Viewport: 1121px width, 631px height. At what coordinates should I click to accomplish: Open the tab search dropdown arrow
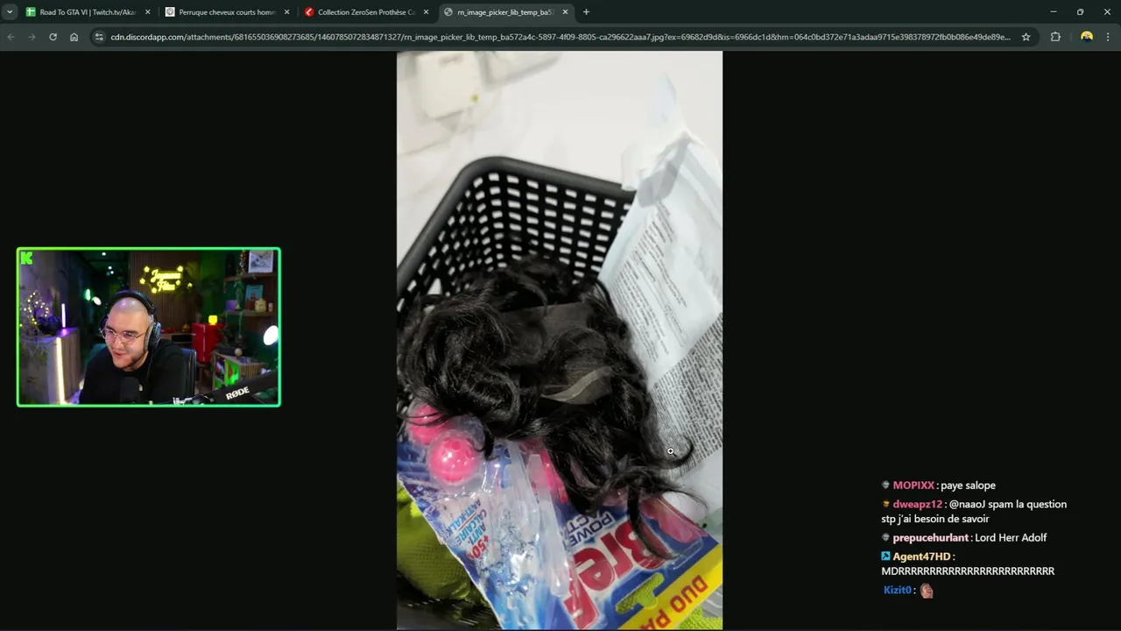click(10, 12)
